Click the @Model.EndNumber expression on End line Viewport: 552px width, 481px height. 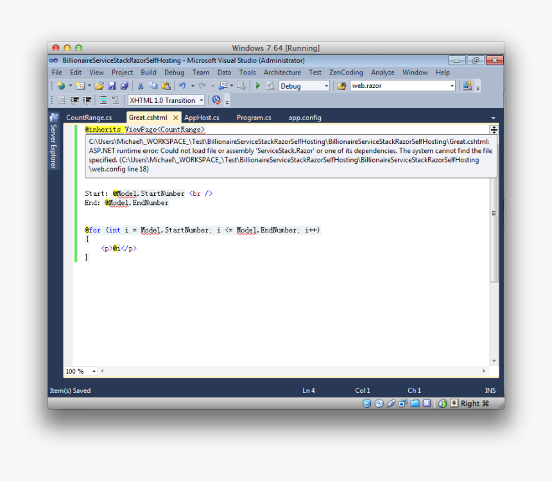[137, 203]
